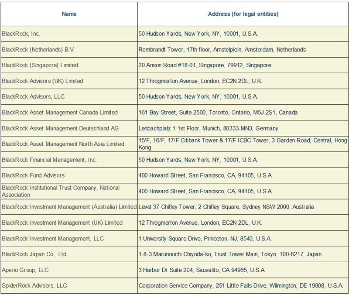Click the Name column header
349x295 pixels.
[69, 14]
